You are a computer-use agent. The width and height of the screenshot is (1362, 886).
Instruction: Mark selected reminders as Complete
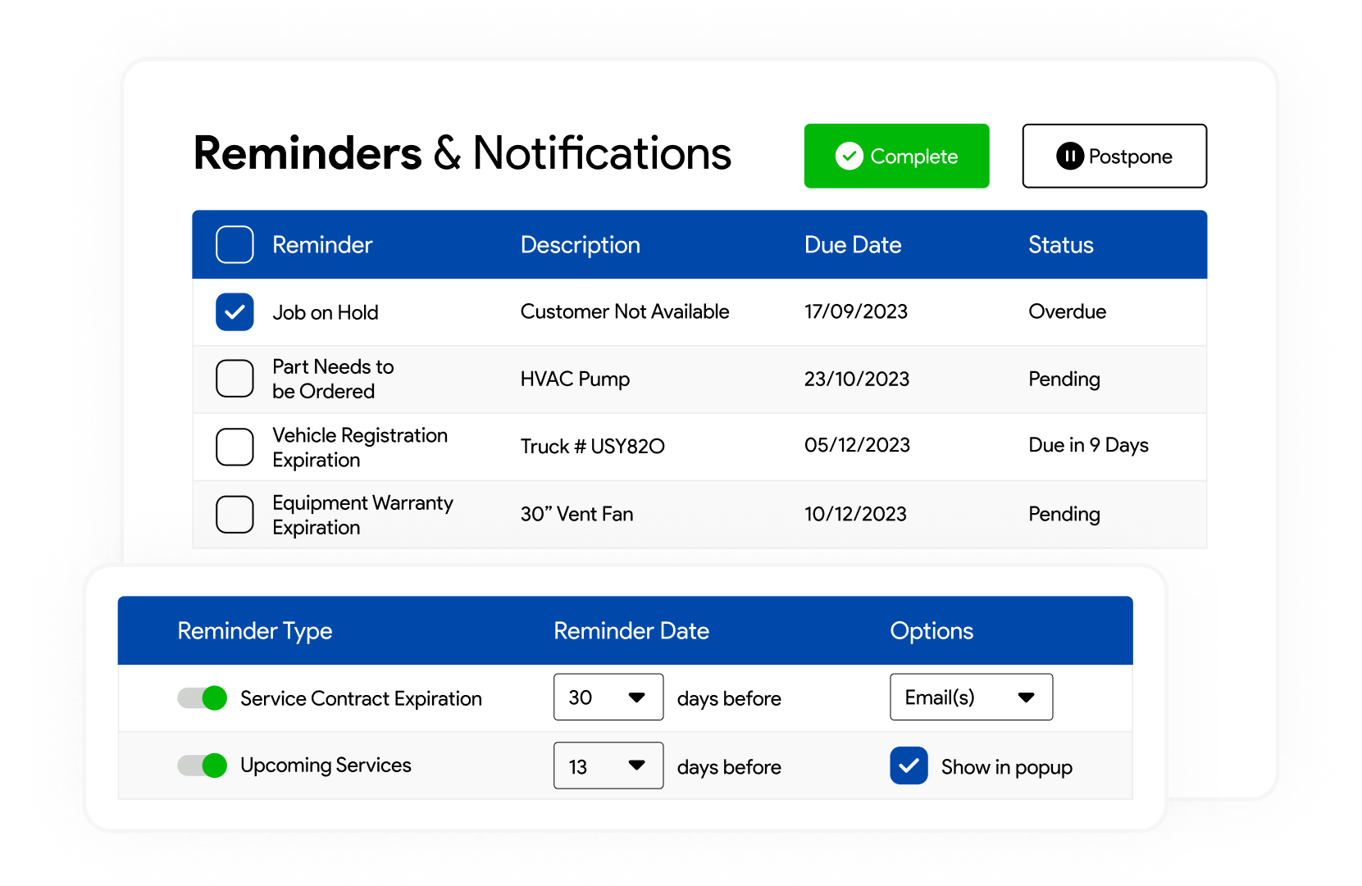pos(896,156)
